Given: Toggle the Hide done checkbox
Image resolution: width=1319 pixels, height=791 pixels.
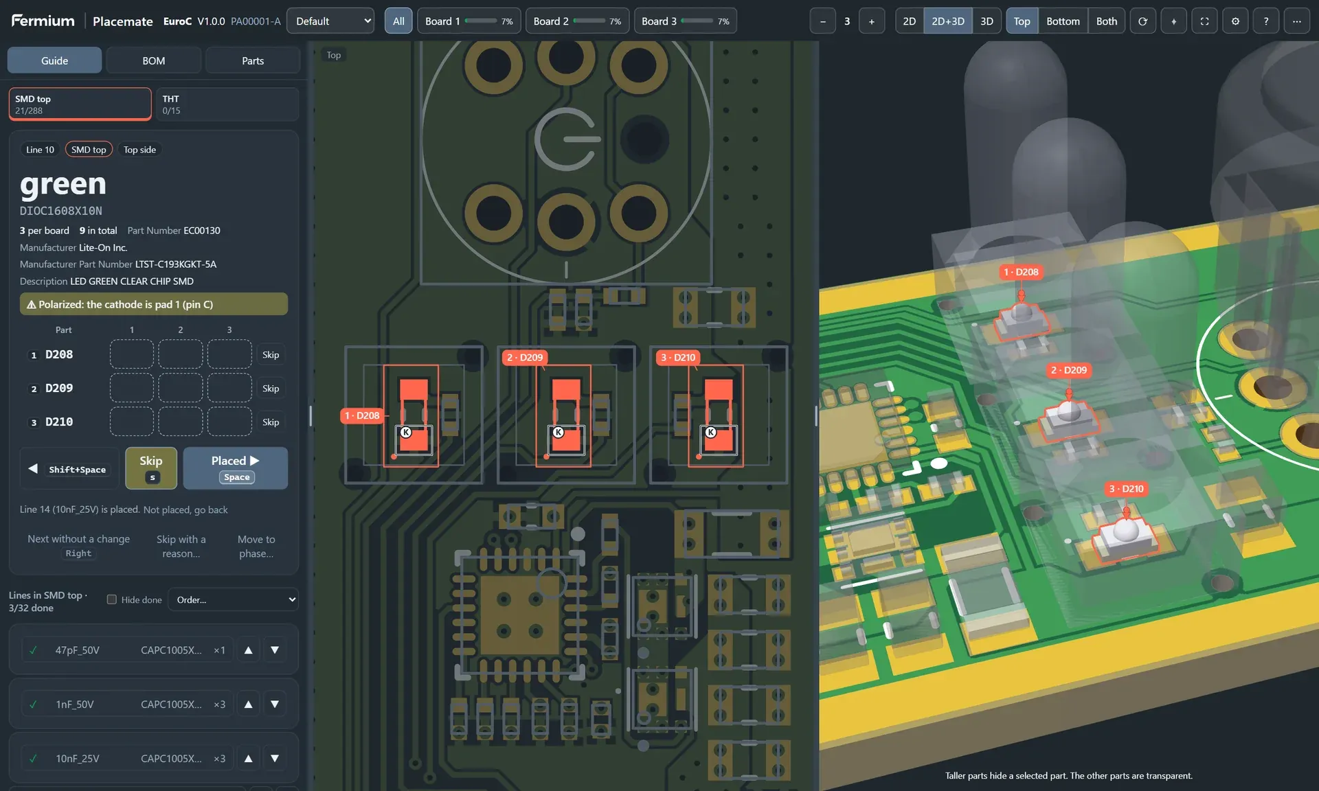Looking at the screenshot, I should [111, 599].
